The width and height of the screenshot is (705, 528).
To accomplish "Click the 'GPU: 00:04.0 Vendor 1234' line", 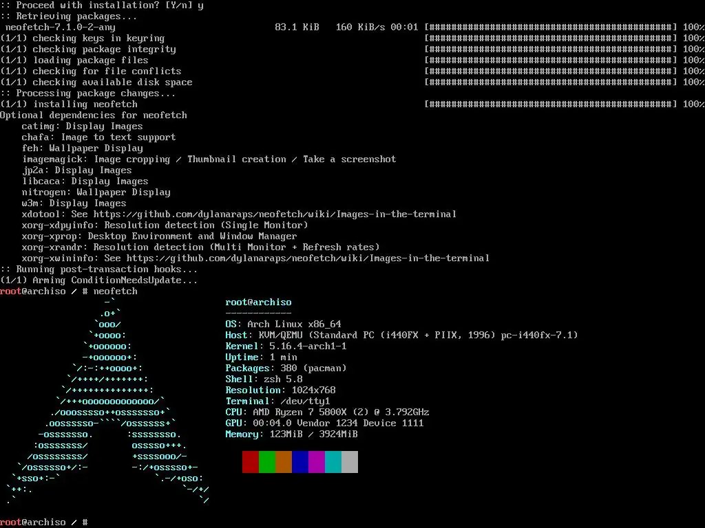I will click(325, 423).
